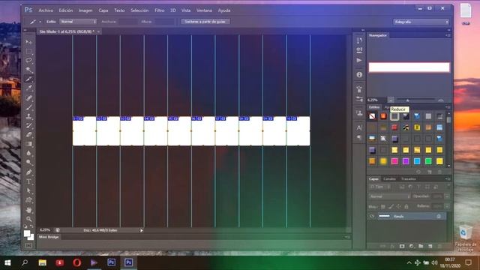Screen dimensions: 480x270
Task: Create a new group folder in Capas
Action: point(421,246)
